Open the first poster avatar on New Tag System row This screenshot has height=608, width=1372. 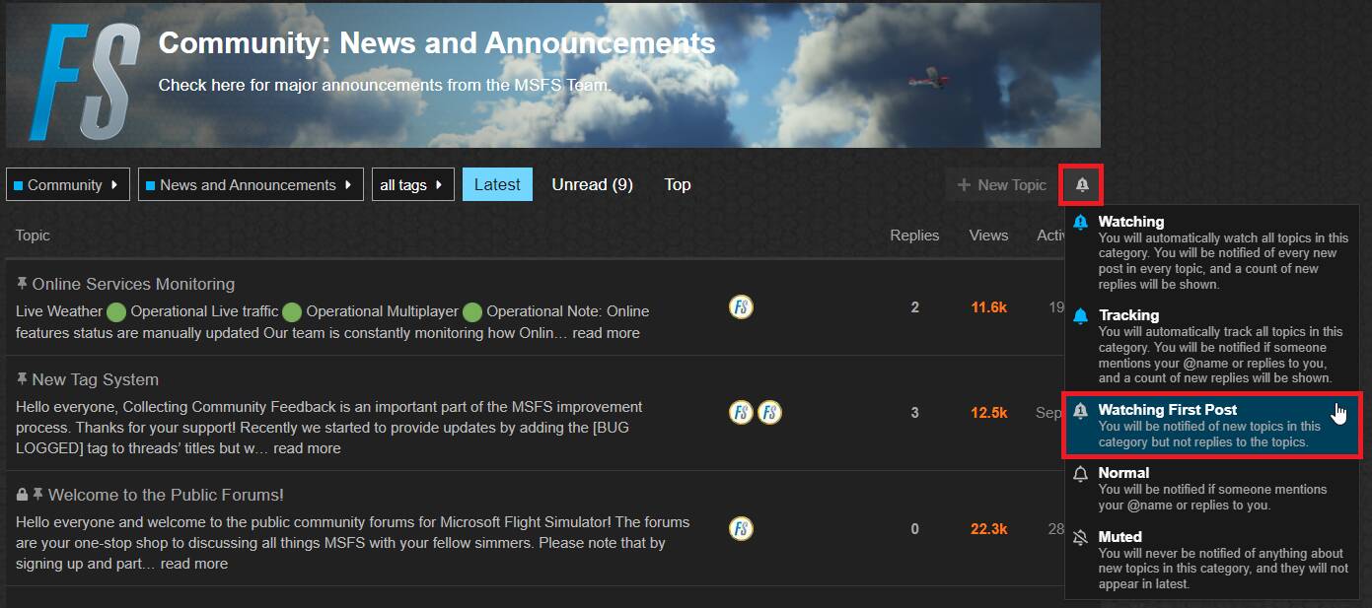click(741, 412)
